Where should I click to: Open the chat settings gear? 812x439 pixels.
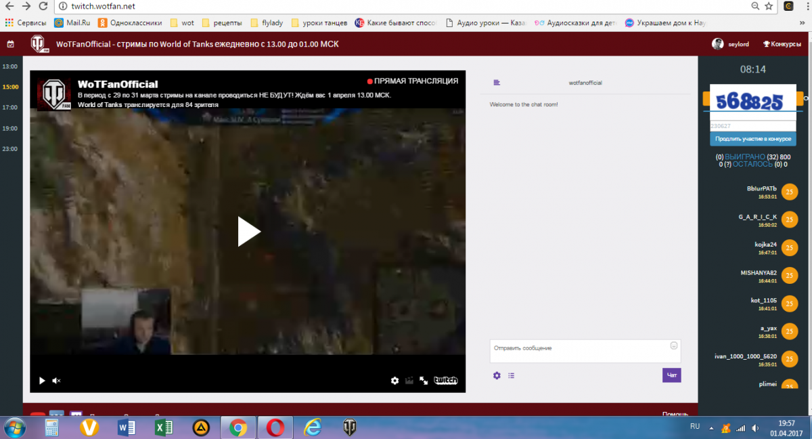[x=497, y=375]
